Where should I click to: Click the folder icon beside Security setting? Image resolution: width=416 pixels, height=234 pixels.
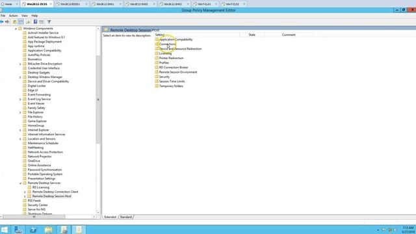(157, 77)
